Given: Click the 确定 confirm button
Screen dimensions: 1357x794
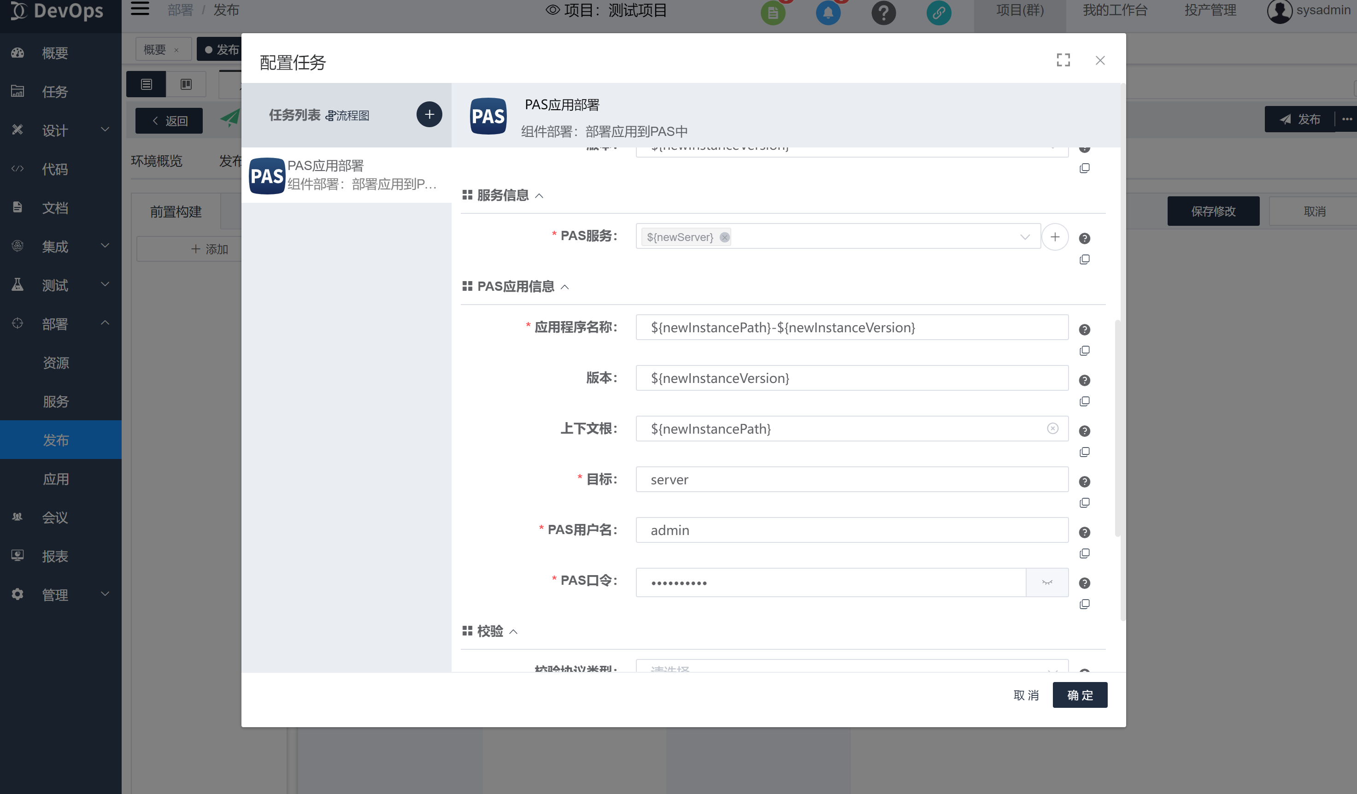Looking at the screenshot, I should pos(1080,695).
